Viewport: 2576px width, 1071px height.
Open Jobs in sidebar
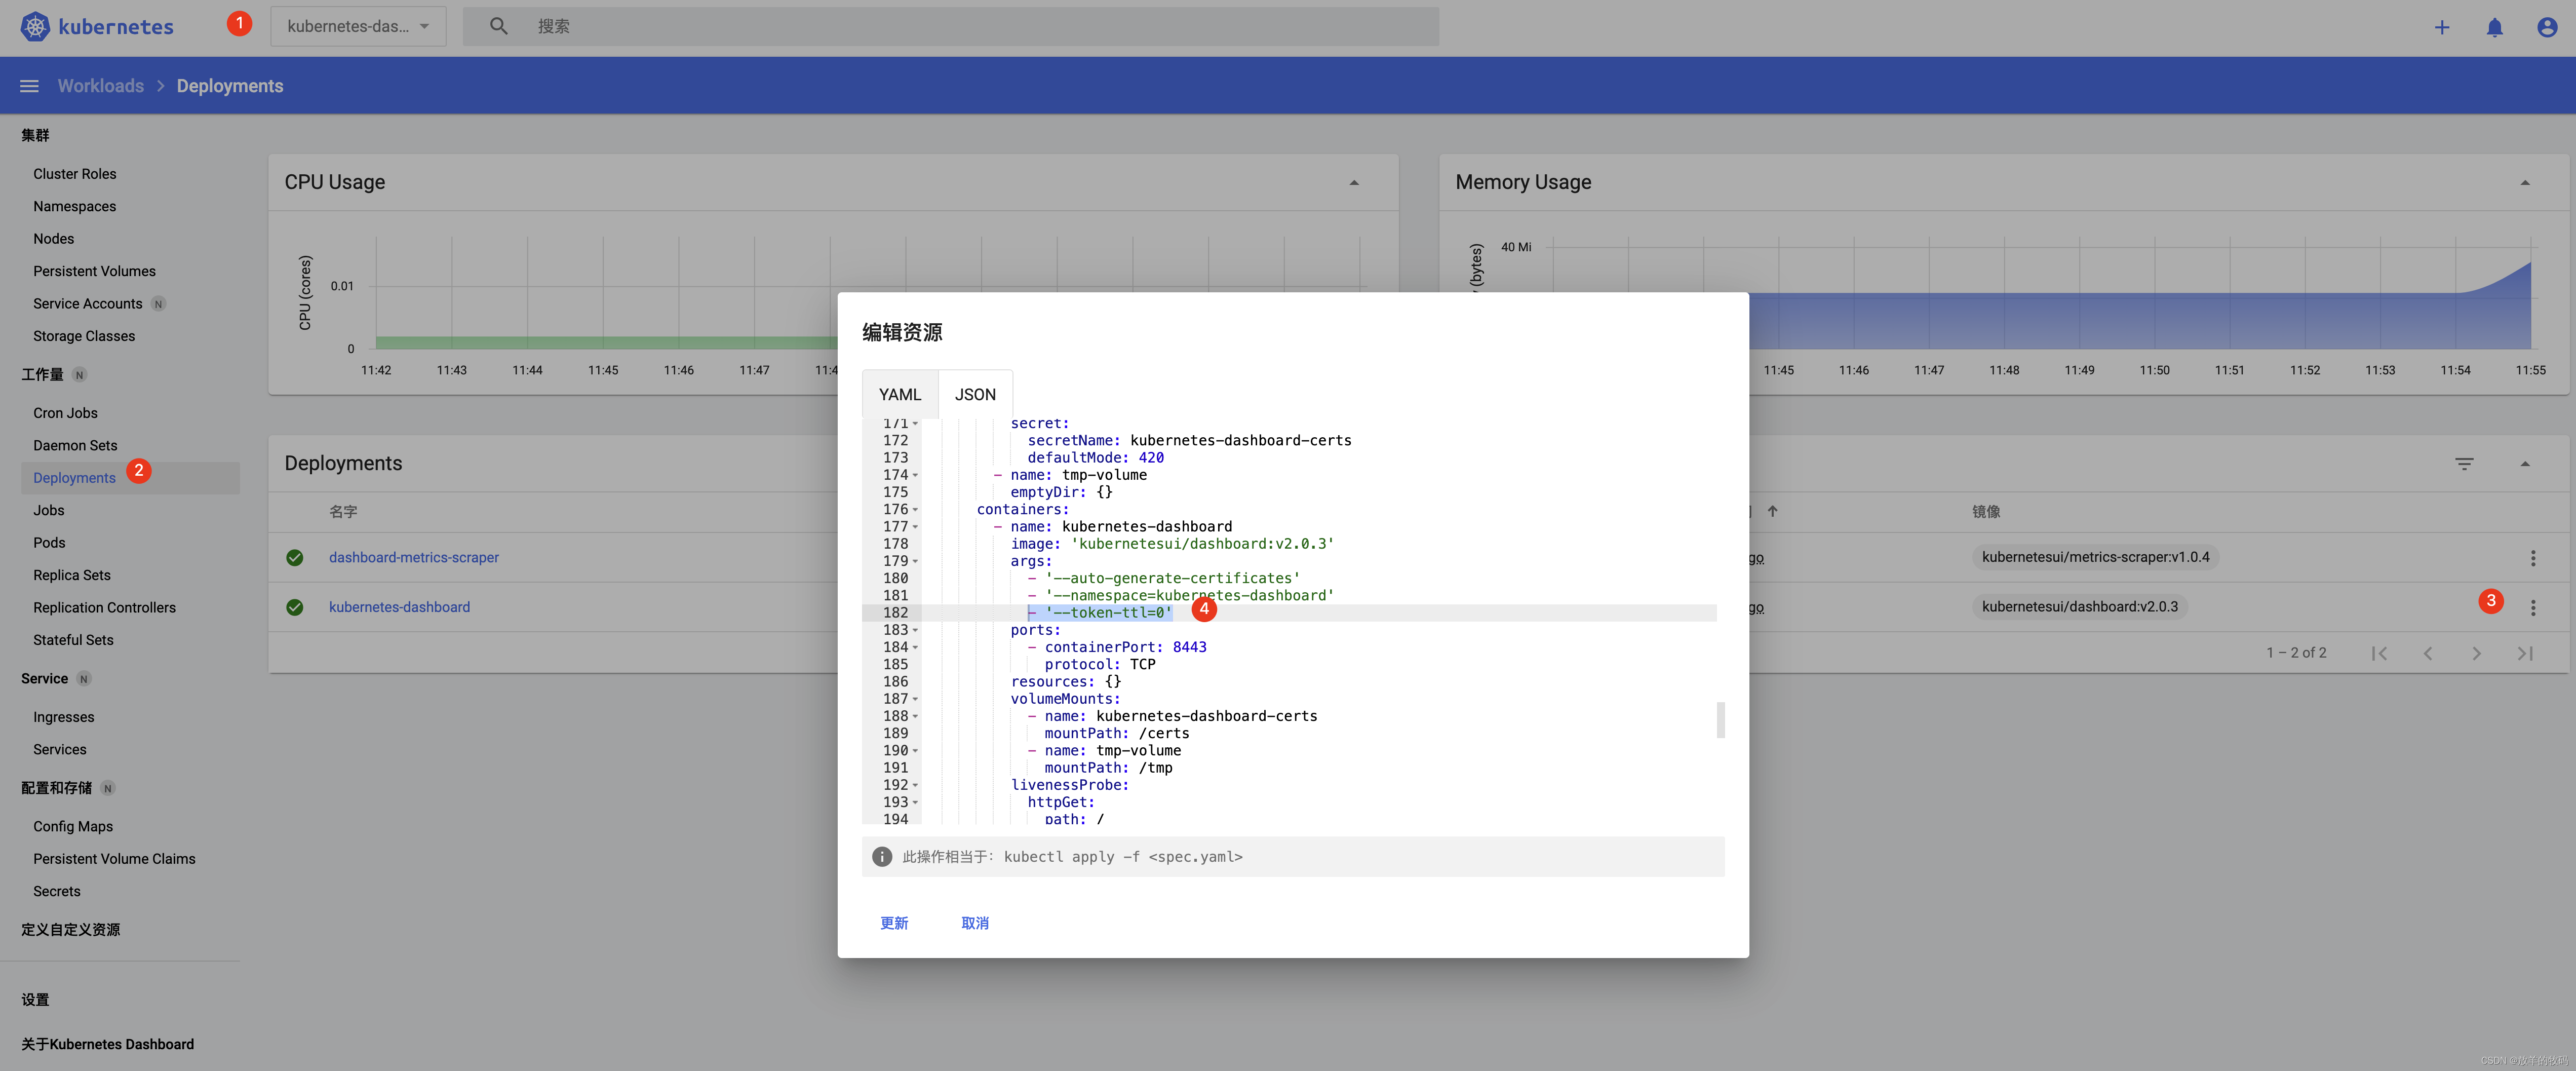click(49, 511)
